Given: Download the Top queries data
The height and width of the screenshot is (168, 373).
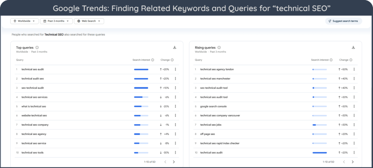Looking at the screenshot, I should (174, 48).
